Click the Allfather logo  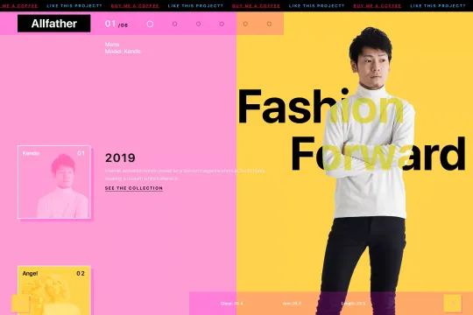pos(54,24)
